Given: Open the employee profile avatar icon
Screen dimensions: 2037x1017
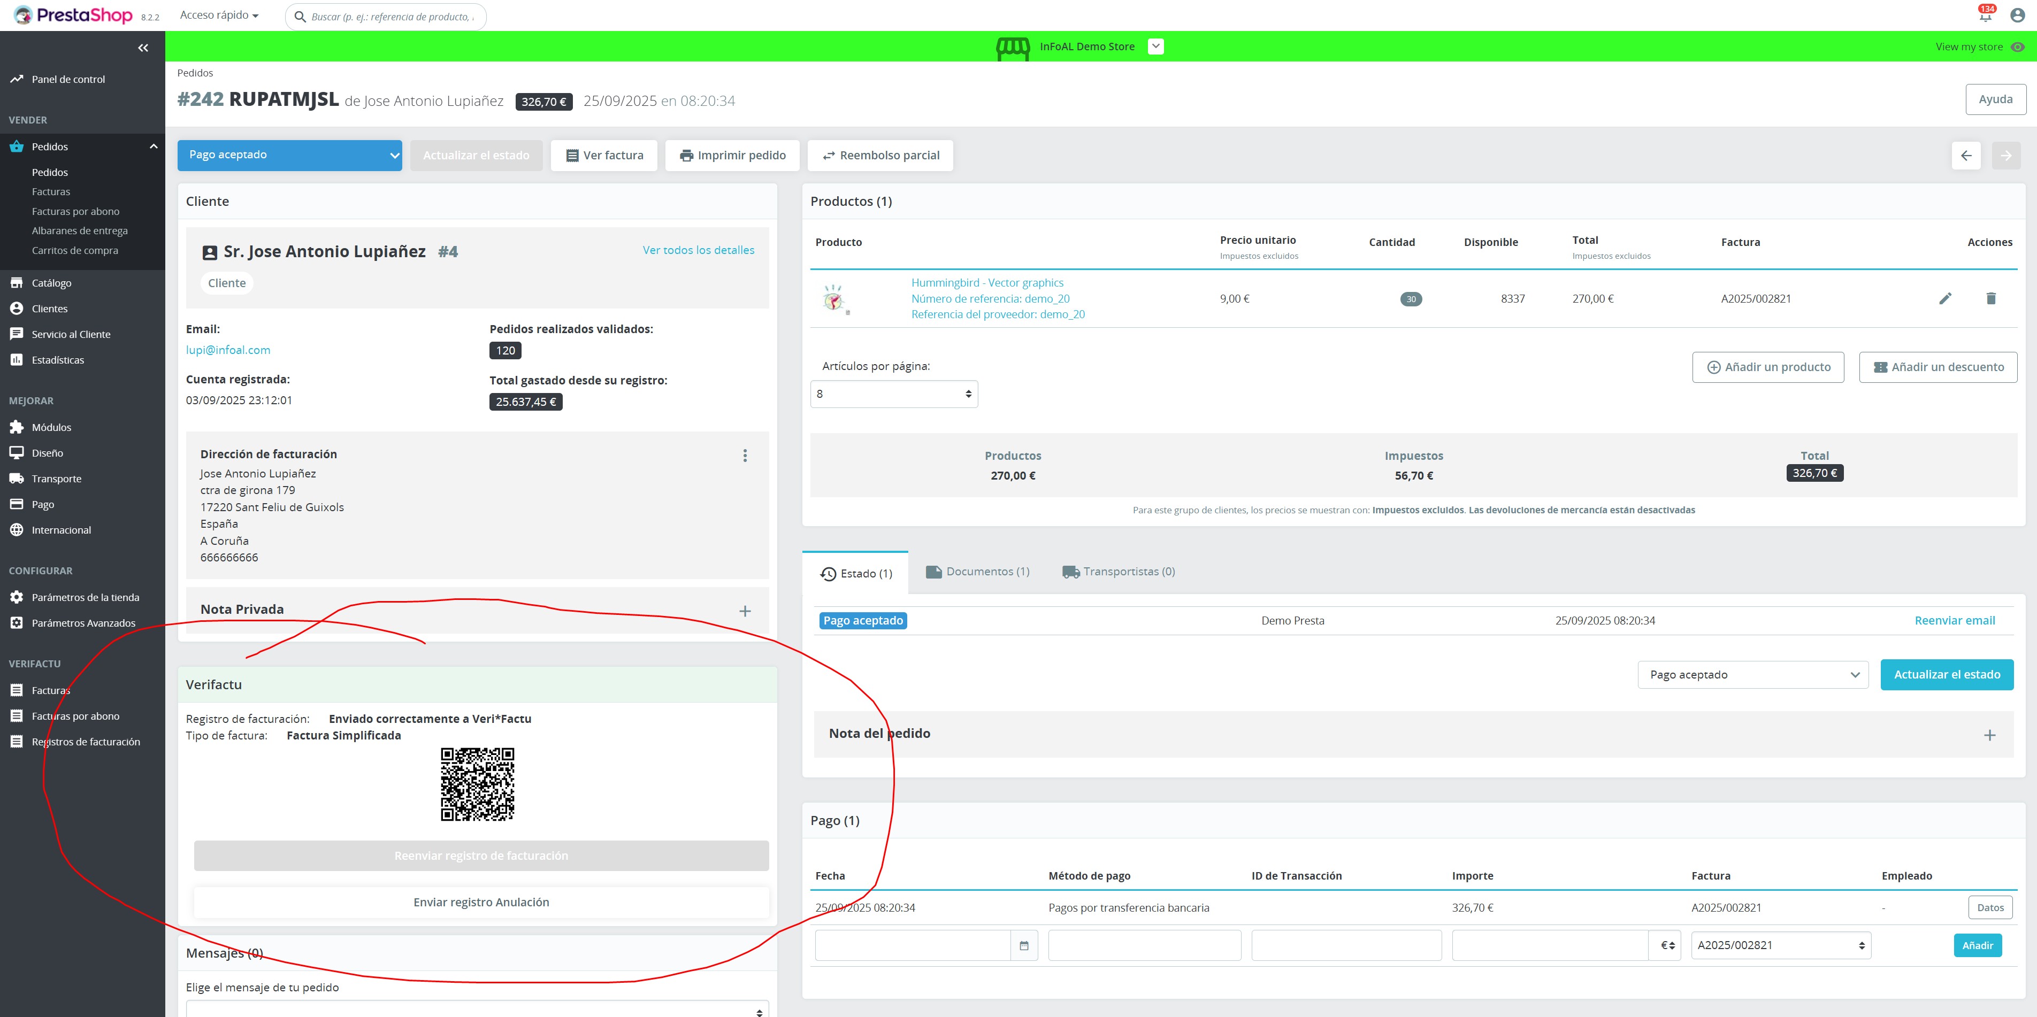Looking at the screenshot, I should [2017, 16].
